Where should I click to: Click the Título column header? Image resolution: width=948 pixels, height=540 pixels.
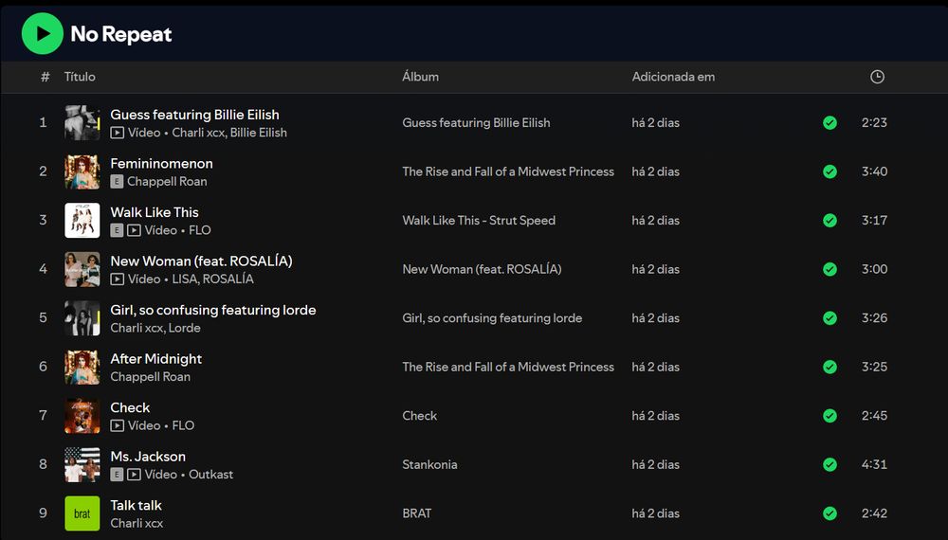[80, 77]
